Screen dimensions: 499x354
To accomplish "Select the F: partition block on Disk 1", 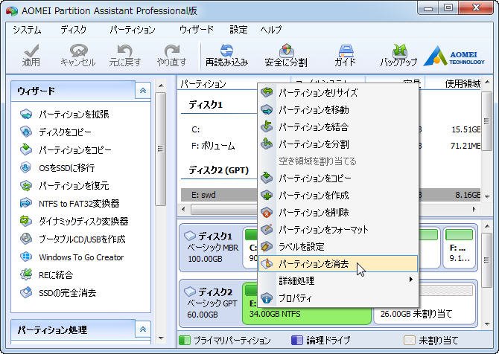I will pos(459,248).
